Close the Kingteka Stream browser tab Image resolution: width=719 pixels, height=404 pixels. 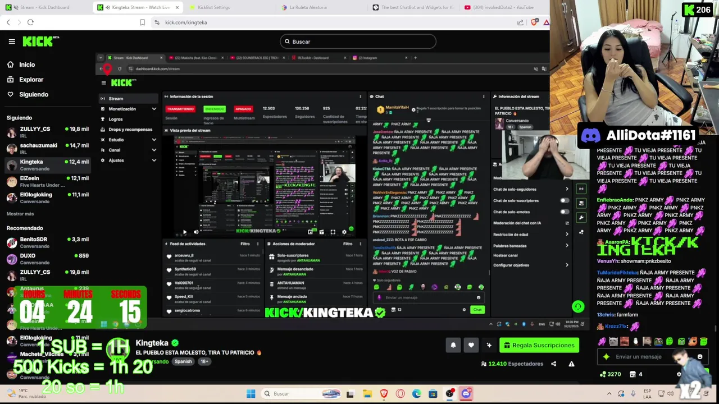pos(177,7)
